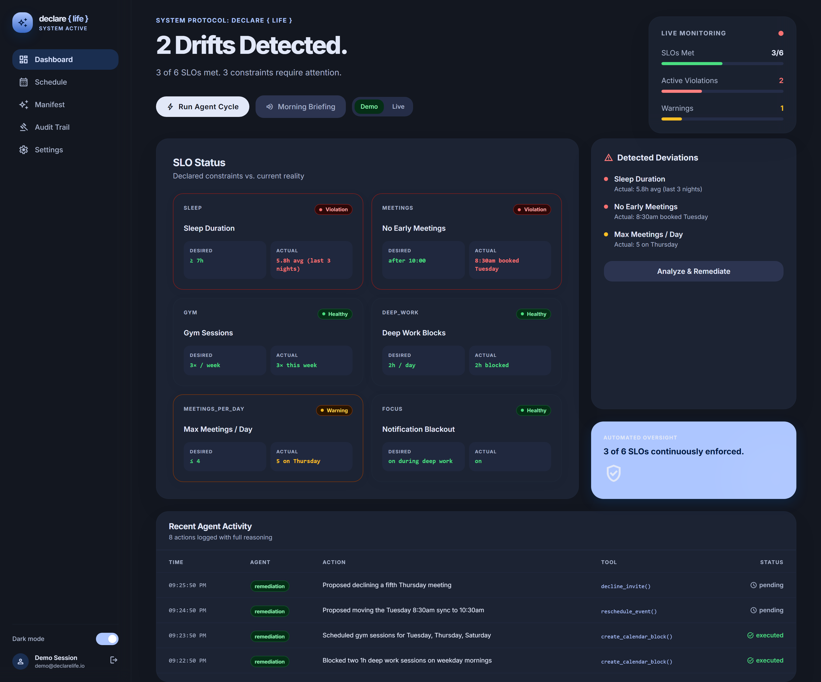
Task: Click the clock icon on the reschedule_event pending row
Action: pyautogui.click(x=753, y=610)
